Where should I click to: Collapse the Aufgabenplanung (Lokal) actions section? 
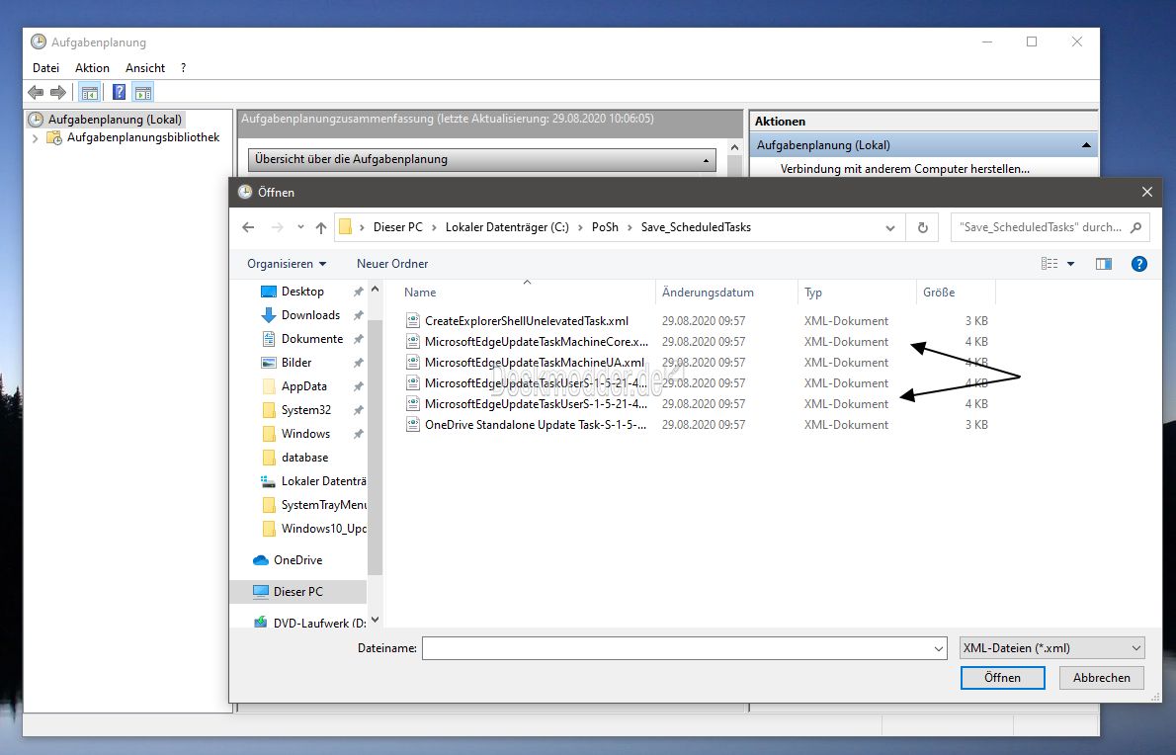point(1086,145)
